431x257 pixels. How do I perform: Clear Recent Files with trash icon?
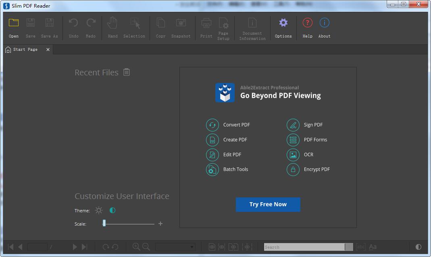(x=127, y=72)
